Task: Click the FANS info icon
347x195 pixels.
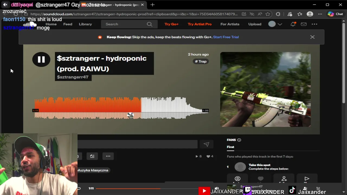Action: 239,140
